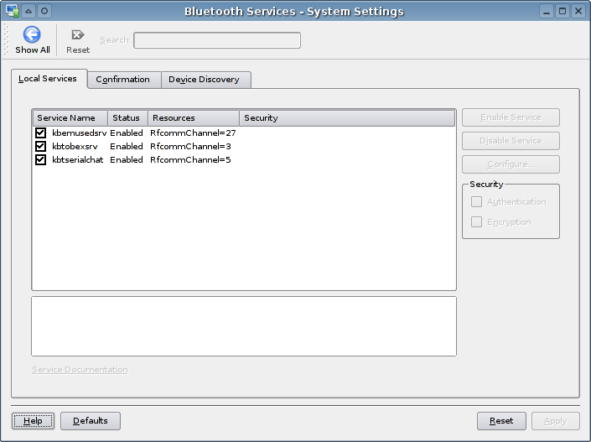Focus the Search input field
The image size is (591, 442).
point(216,40)
